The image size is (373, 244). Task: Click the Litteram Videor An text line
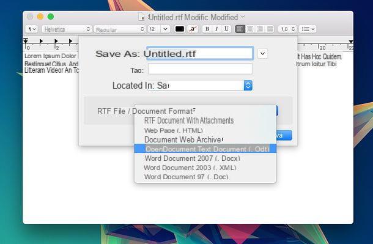[51, 70]
